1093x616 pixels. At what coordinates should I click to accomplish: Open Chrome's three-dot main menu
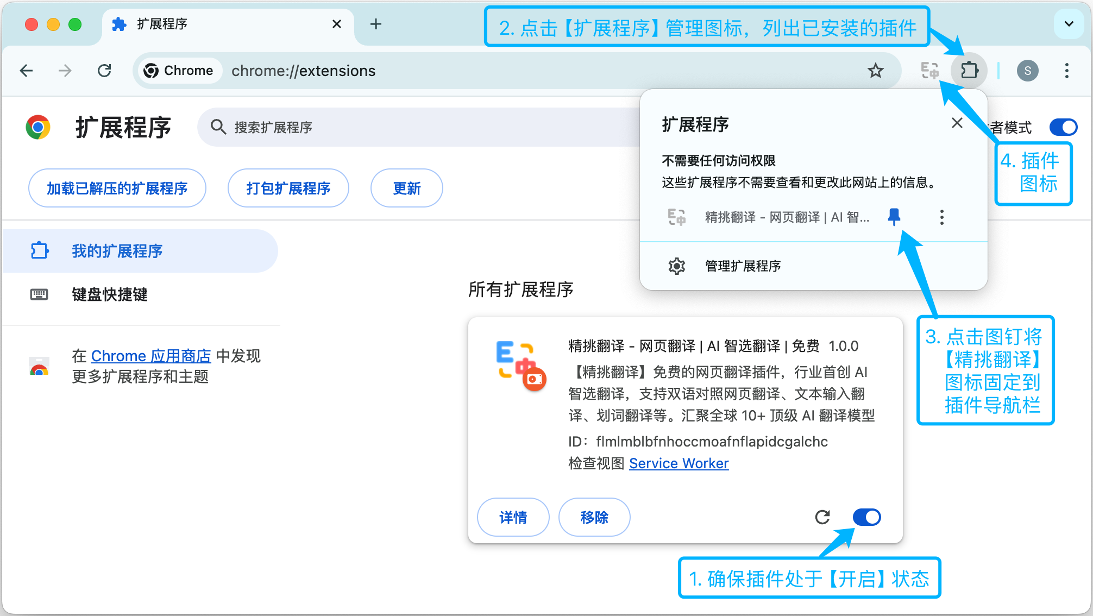pos(1067,71)
